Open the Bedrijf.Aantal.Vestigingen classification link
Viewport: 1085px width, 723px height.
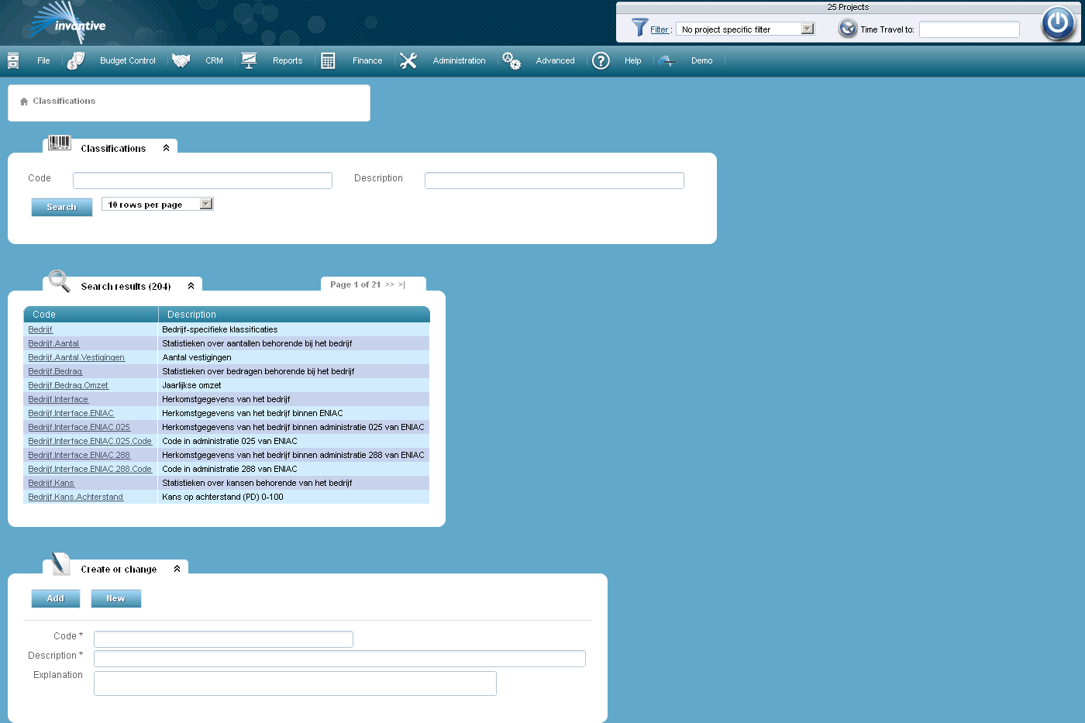[x=77, y=357]
